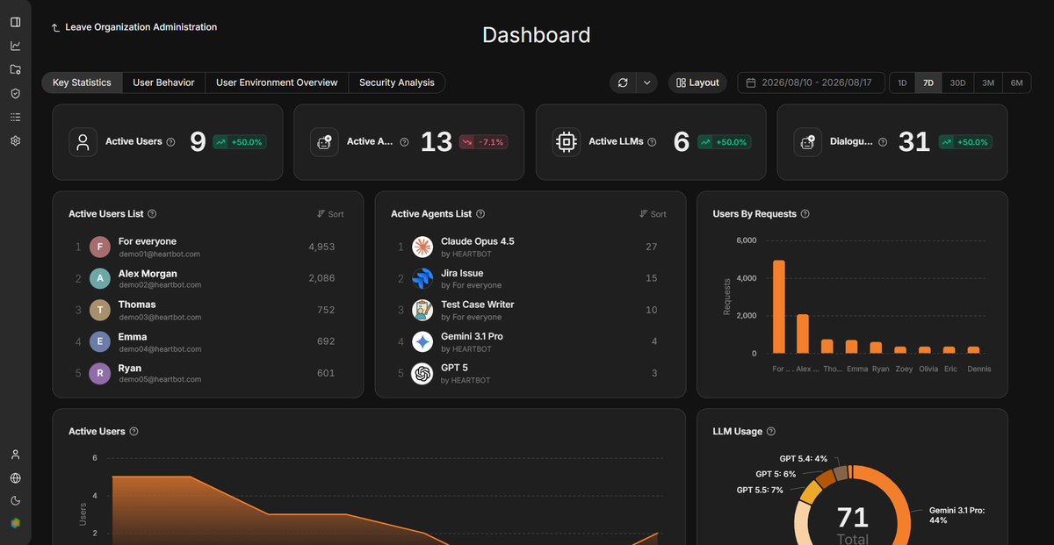Click help icon next to LLM Usage

[771, 432]
